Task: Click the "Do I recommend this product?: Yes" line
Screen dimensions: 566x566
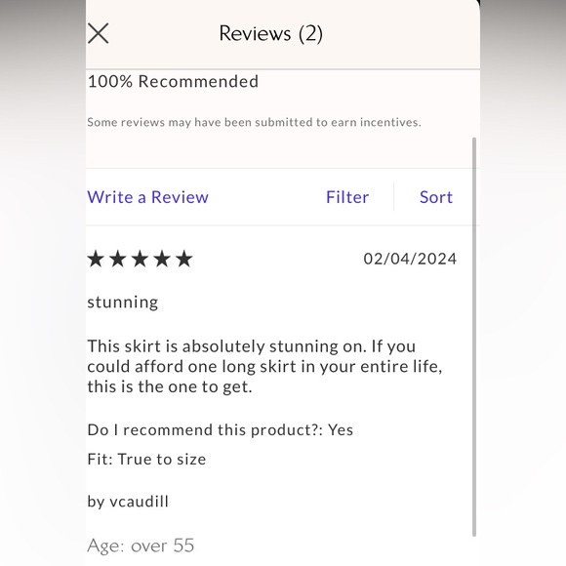Action: (x=221, y=430)
